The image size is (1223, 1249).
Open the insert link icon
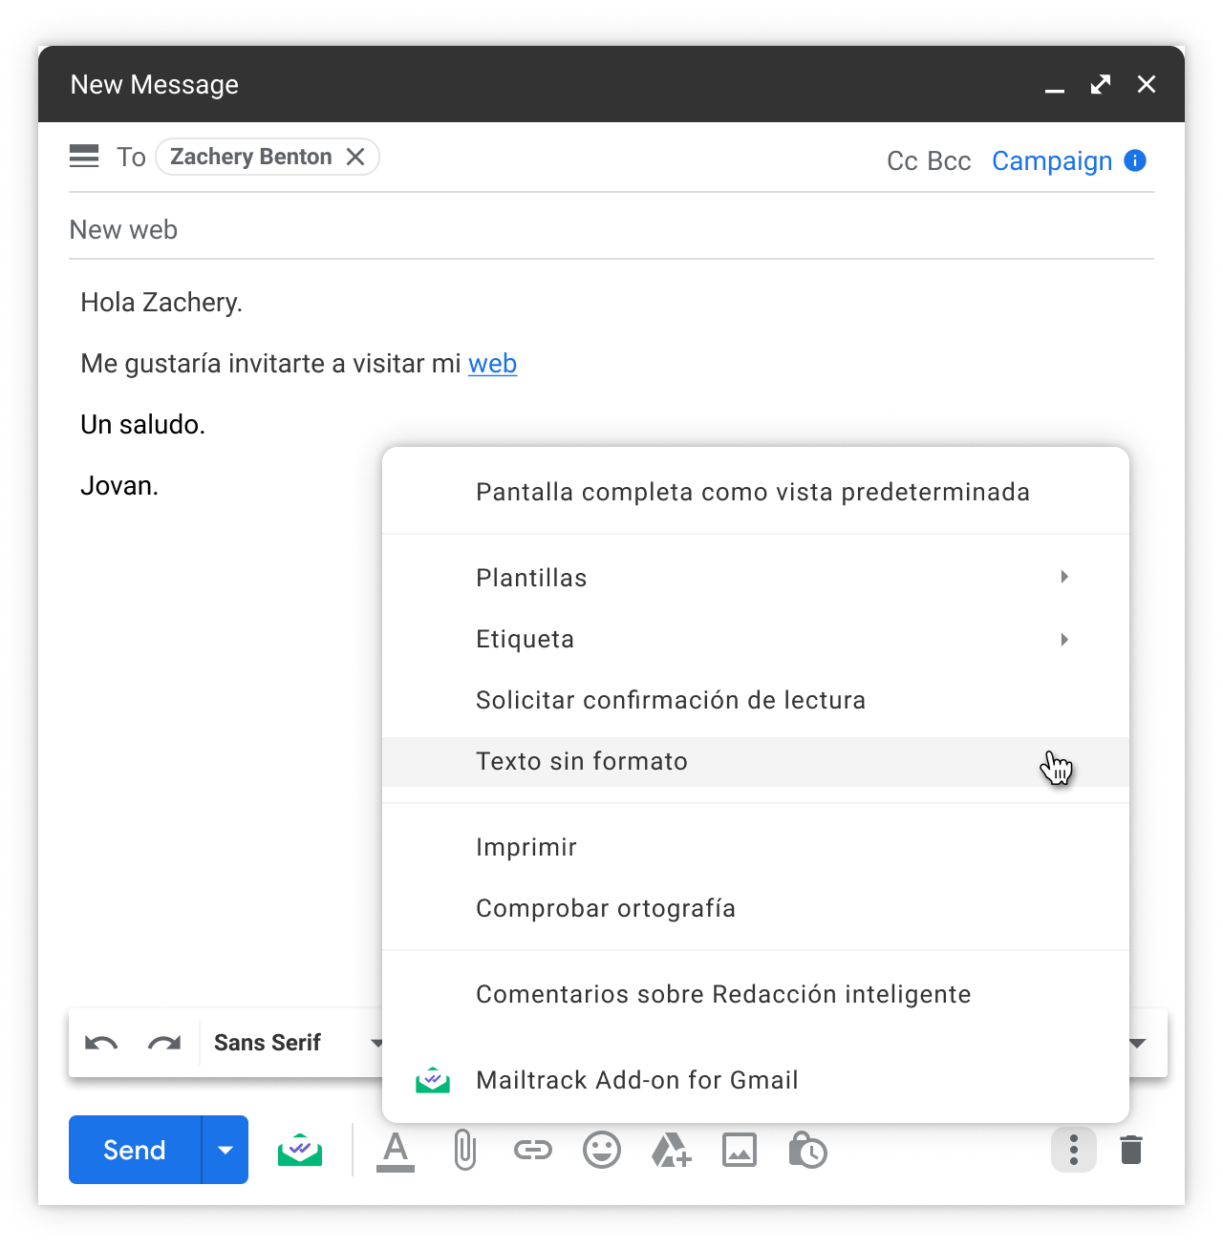click(x=533, y=1150)
